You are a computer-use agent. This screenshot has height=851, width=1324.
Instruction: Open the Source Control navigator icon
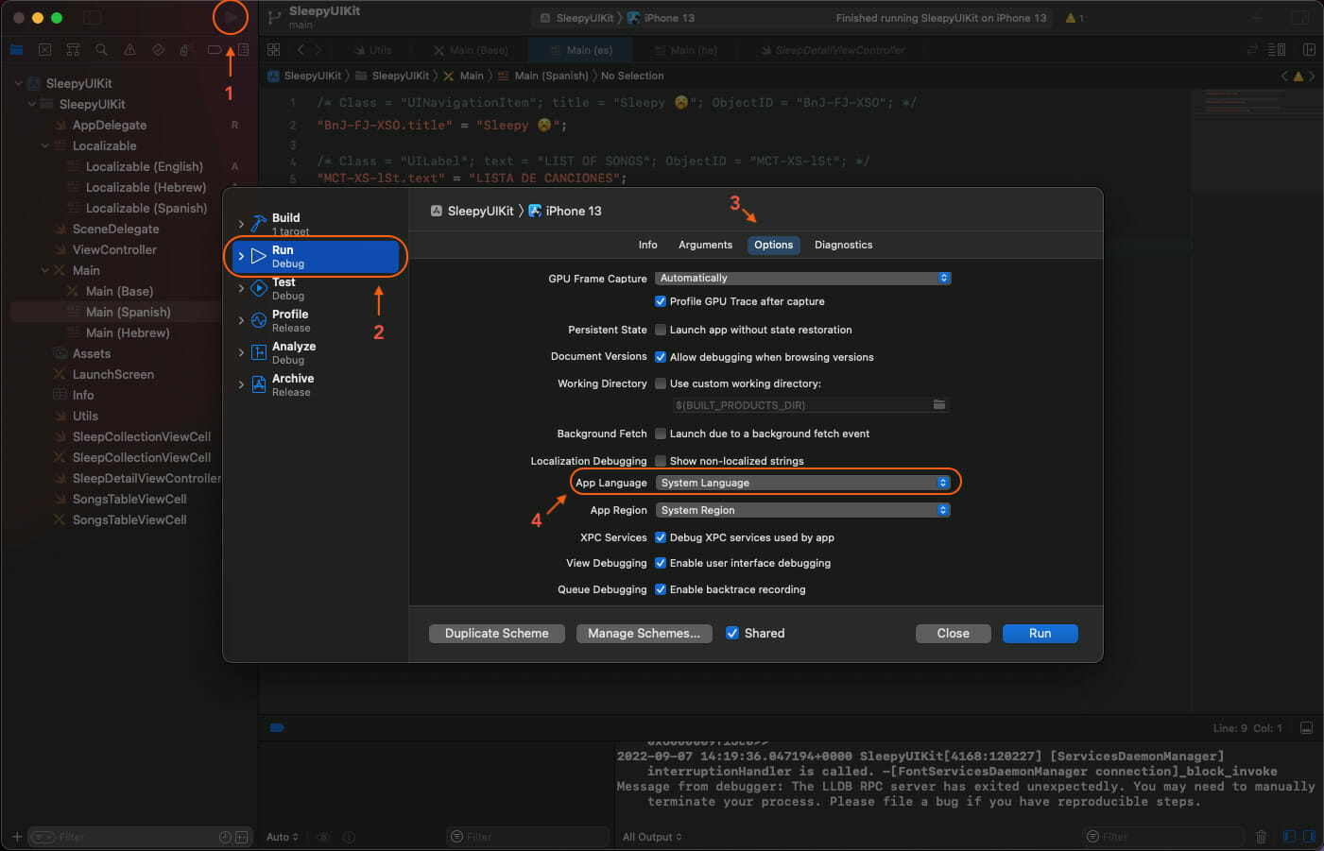[44, 50]
